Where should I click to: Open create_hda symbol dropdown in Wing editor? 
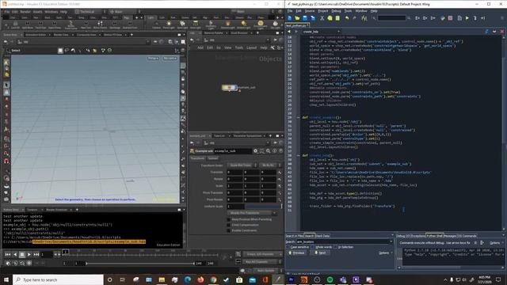tap(321, 32)
